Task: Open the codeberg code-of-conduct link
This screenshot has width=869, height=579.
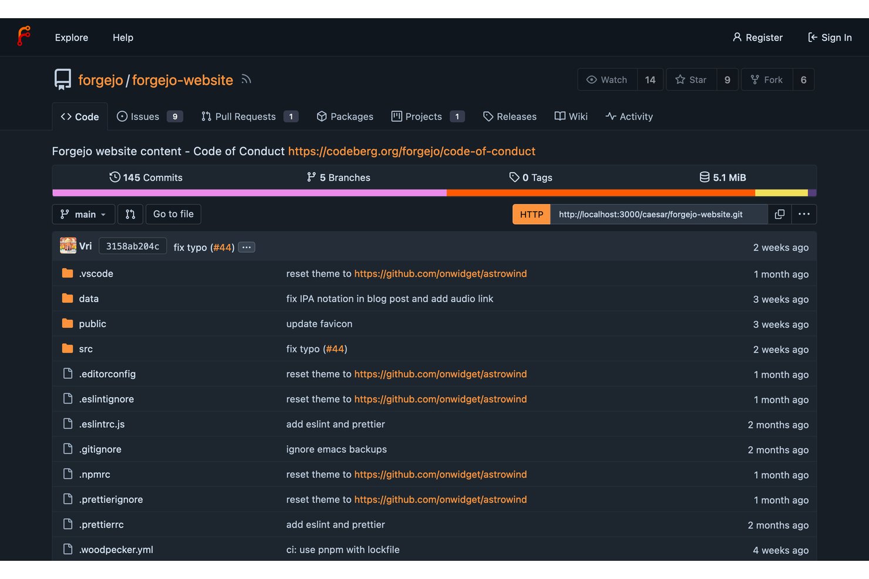Action: click(412, 151)
